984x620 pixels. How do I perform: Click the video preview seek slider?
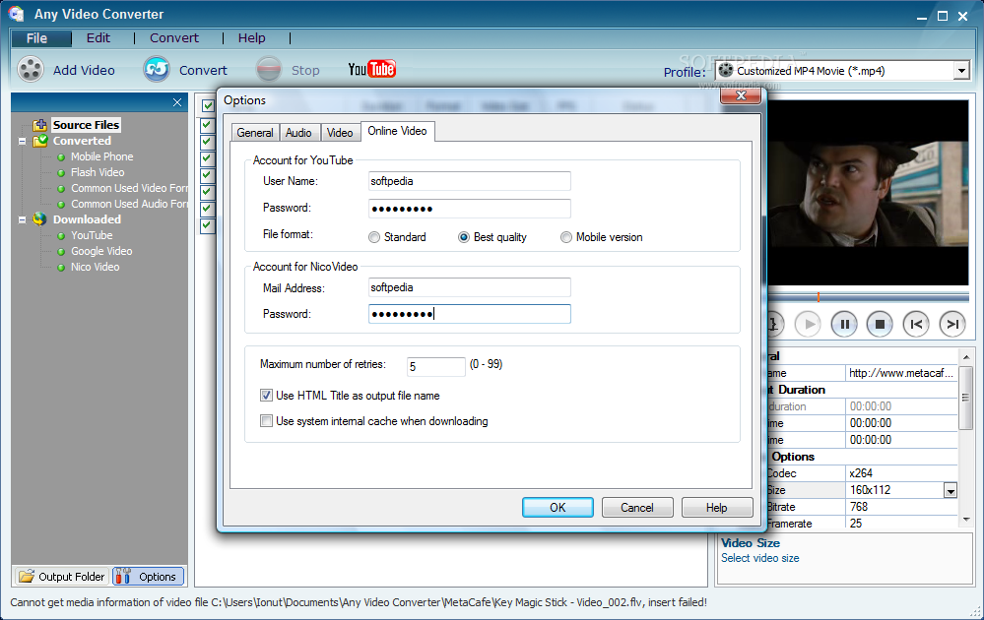[869, 296]
